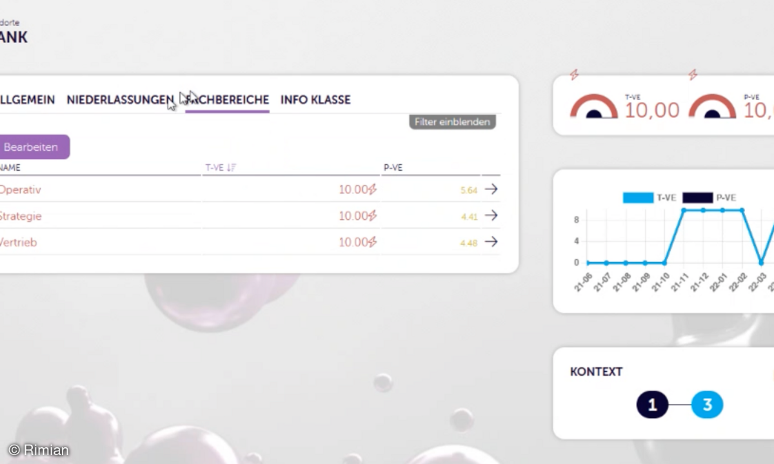Open the Strategie row arrow
Viewport: 774px width, 464px height.
(x=491, y=216)
